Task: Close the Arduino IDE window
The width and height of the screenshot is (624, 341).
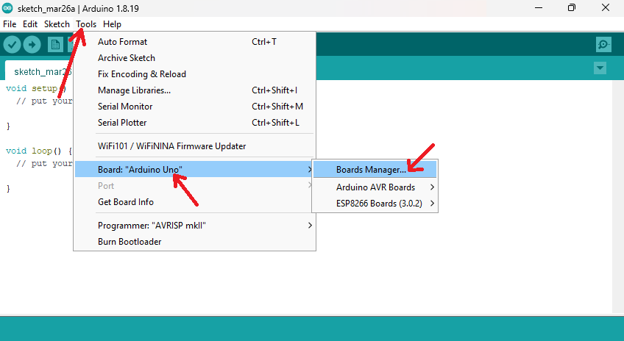Action: click(x=606, y=8)
